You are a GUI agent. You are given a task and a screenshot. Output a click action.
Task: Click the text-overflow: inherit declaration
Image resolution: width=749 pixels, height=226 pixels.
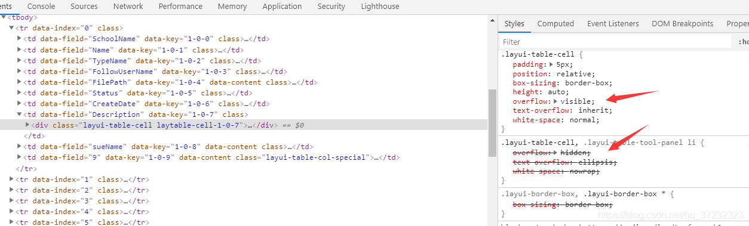[563, 110]
